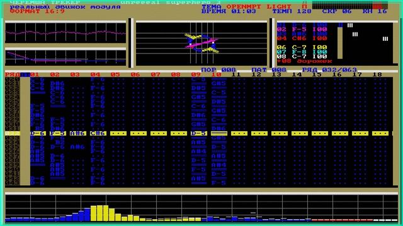Click the C#6 note in highlighted row
The width and height of the screenshot is (403, 226).
tap(98, 134)
